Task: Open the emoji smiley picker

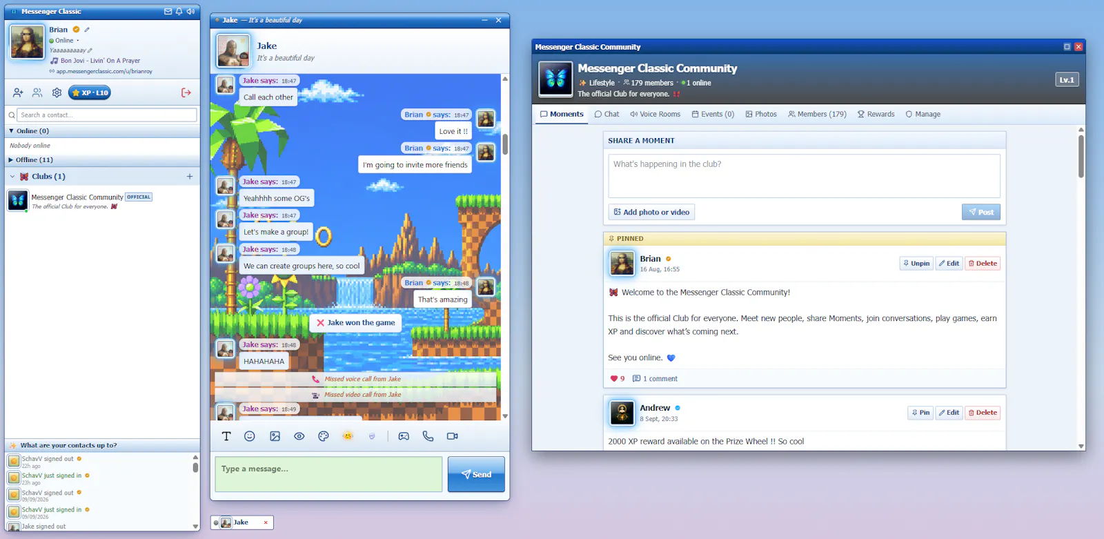Action: pyautogui.click(x=250, y=436)
